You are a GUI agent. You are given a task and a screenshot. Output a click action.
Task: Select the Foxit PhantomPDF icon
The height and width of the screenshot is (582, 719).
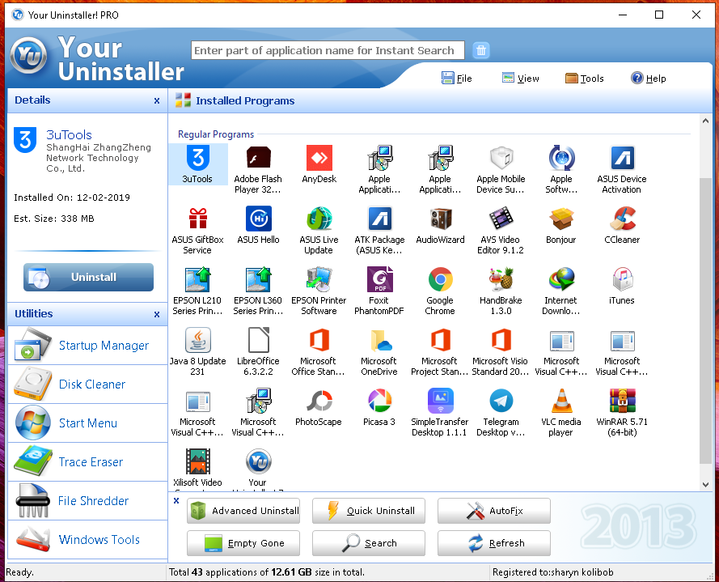pos(379,279)
